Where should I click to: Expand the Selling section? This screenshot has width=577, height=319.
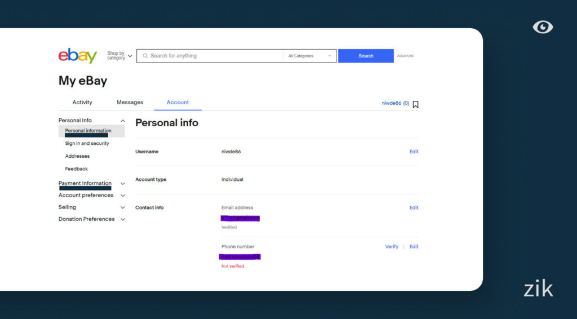123,207
